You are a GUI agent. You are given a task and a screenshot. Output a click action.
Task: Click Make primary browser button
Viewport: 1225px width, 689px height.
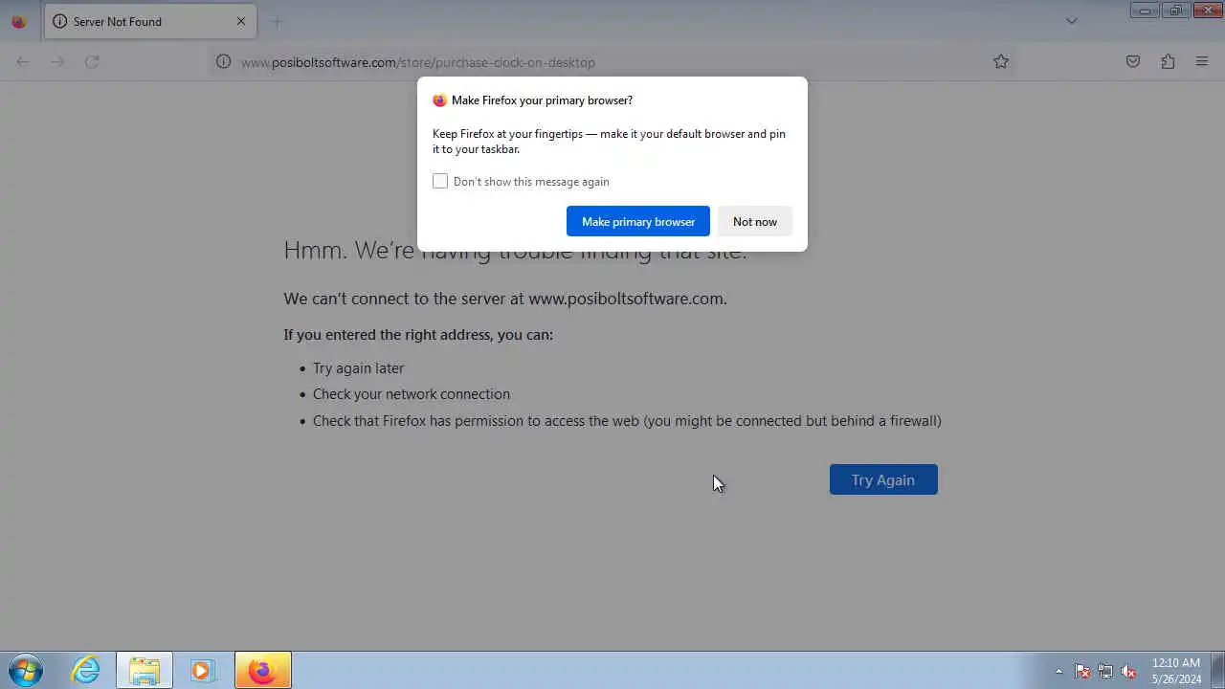(638, 221)
